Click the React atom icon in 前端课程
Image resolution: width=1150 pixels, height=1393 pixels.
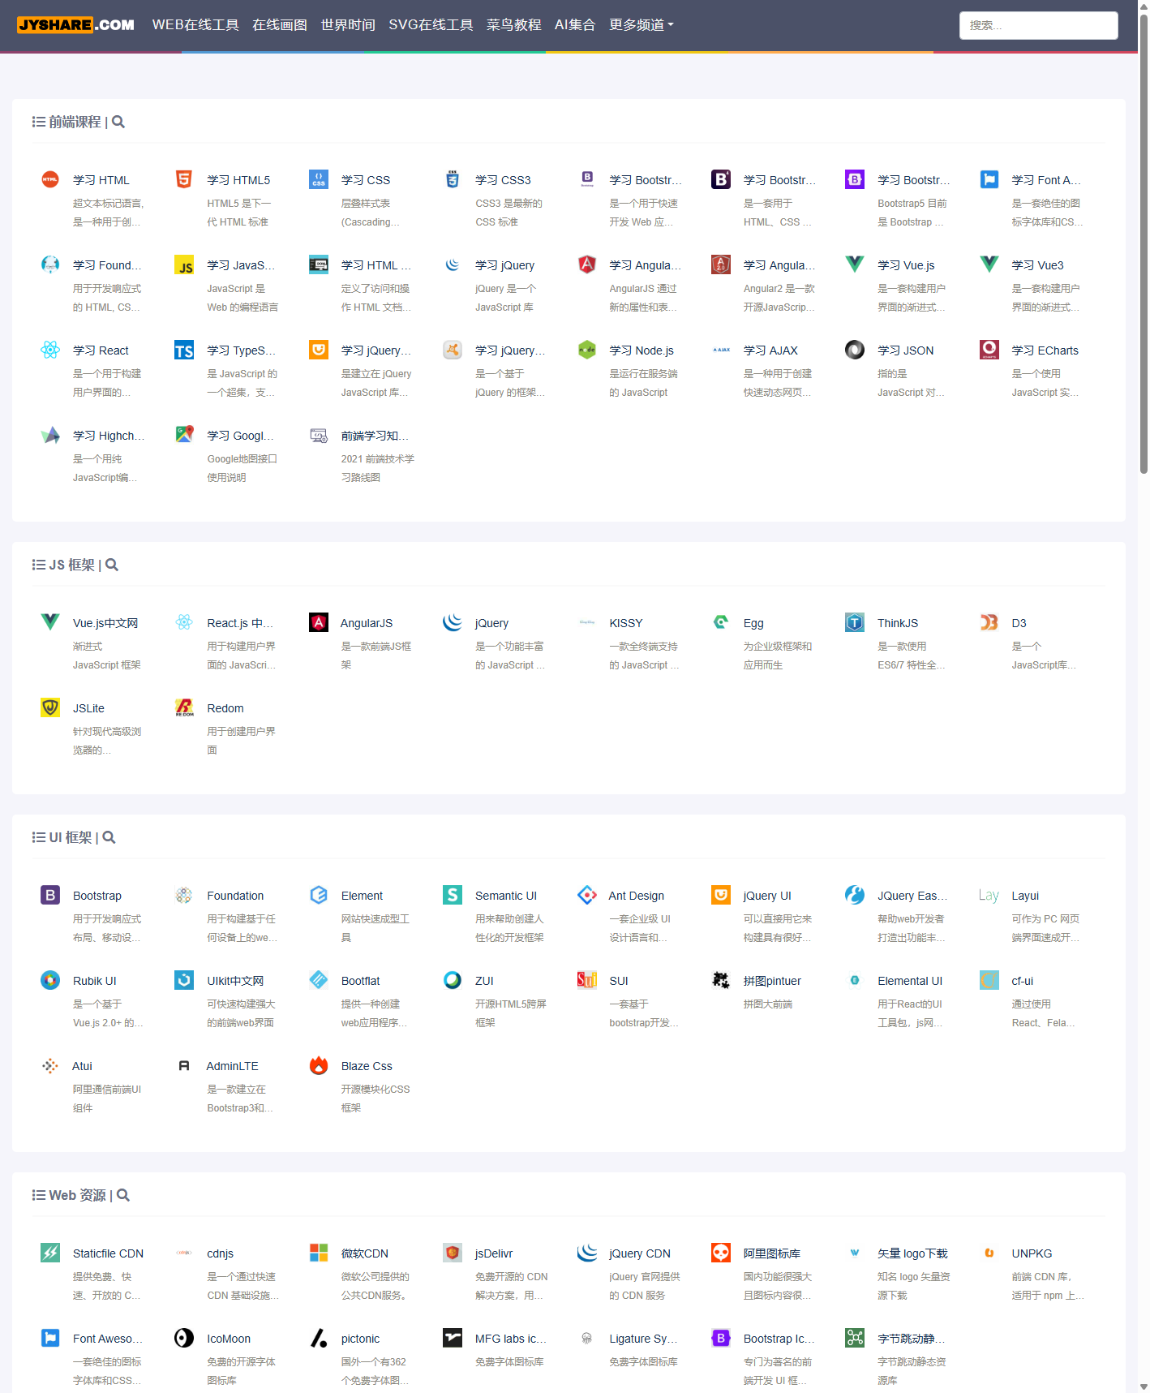click(x=50, y=350)
